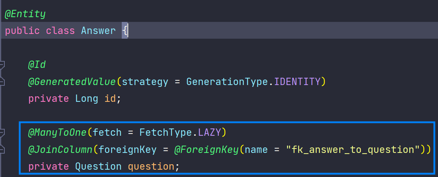Click the @GeneratedValue annotation
Viewport: 438px width, 177px height.
click(72, 82)
